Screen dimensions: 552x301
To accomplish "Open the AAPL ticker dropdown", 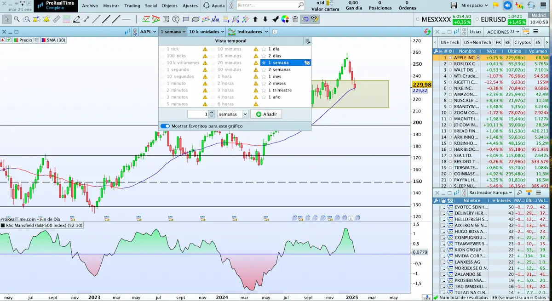I will tap(147, 32).
